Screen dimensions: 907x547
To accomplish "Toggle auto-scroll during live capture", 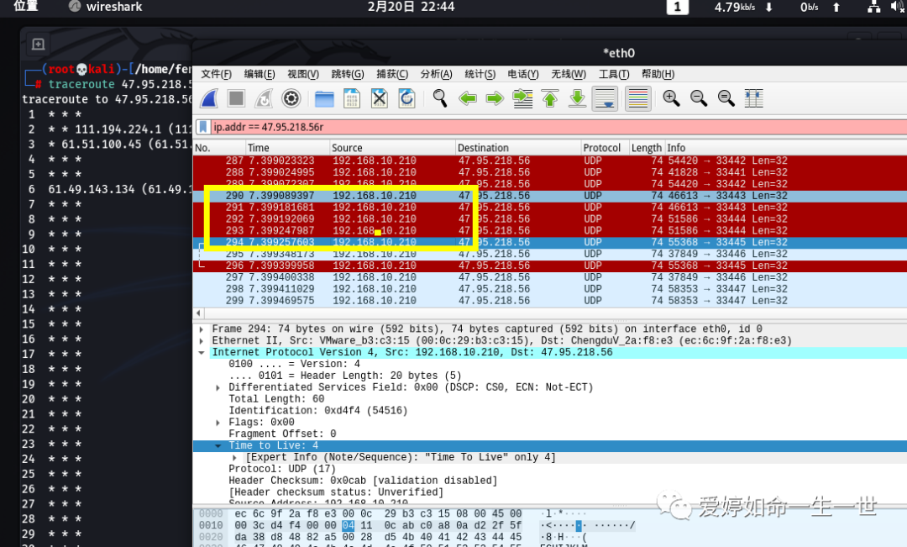I will [605, 98].
